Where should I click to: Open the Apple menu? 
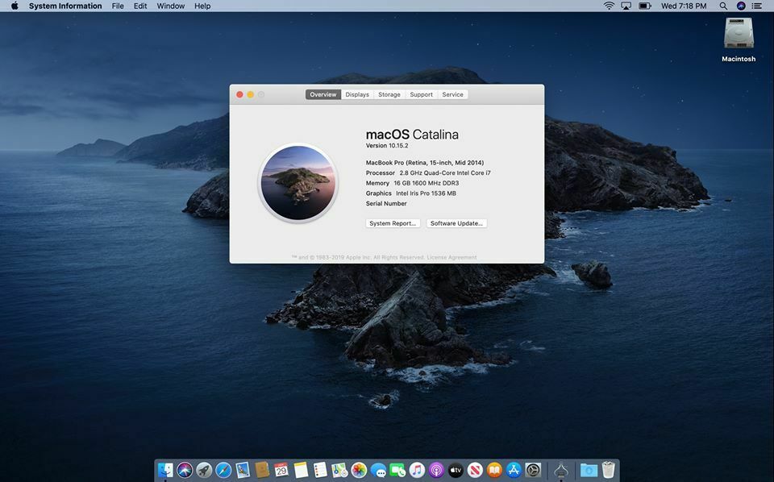click(15, 6)
